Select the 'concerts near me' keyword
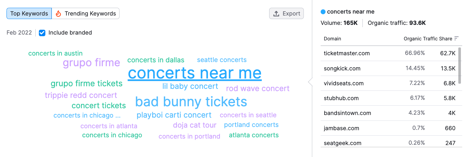 (x=195, y=73)
